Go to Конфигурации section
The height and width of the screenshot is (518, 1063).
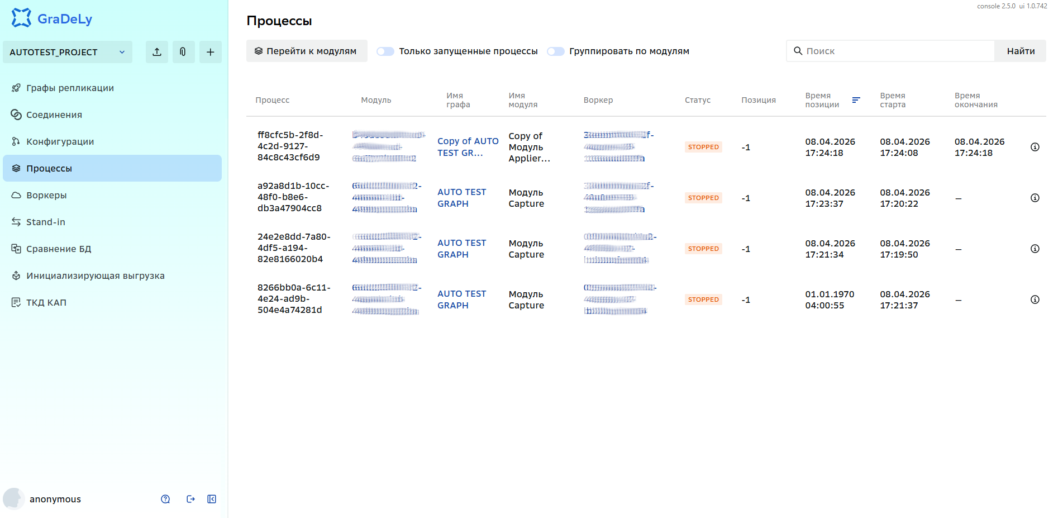[x=112, y=141]
